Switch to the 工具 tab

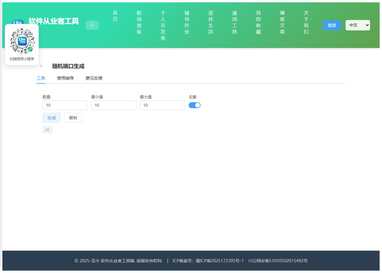click(41, 78)
